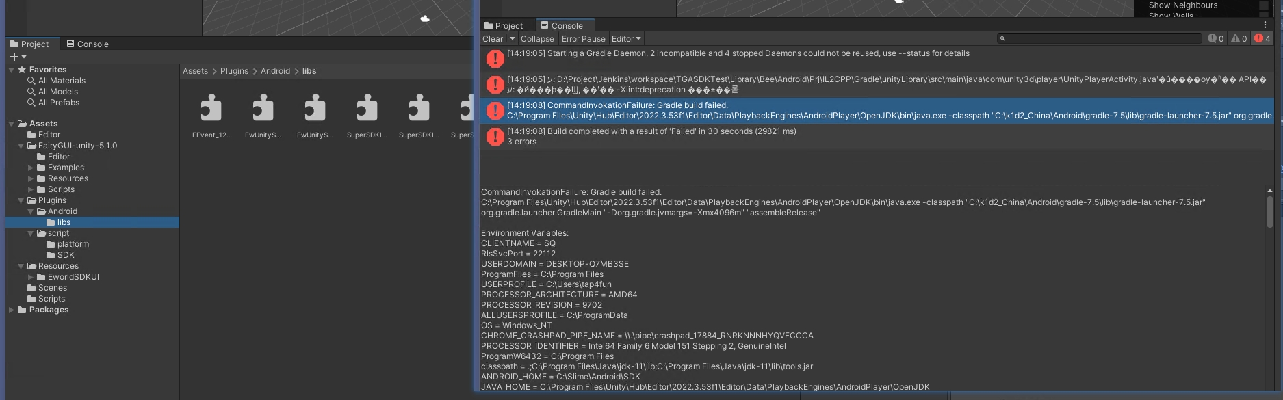The image size is (1283, 400).
Task: Open the Editor dropdown in Console toolbar
Action: 626,39
